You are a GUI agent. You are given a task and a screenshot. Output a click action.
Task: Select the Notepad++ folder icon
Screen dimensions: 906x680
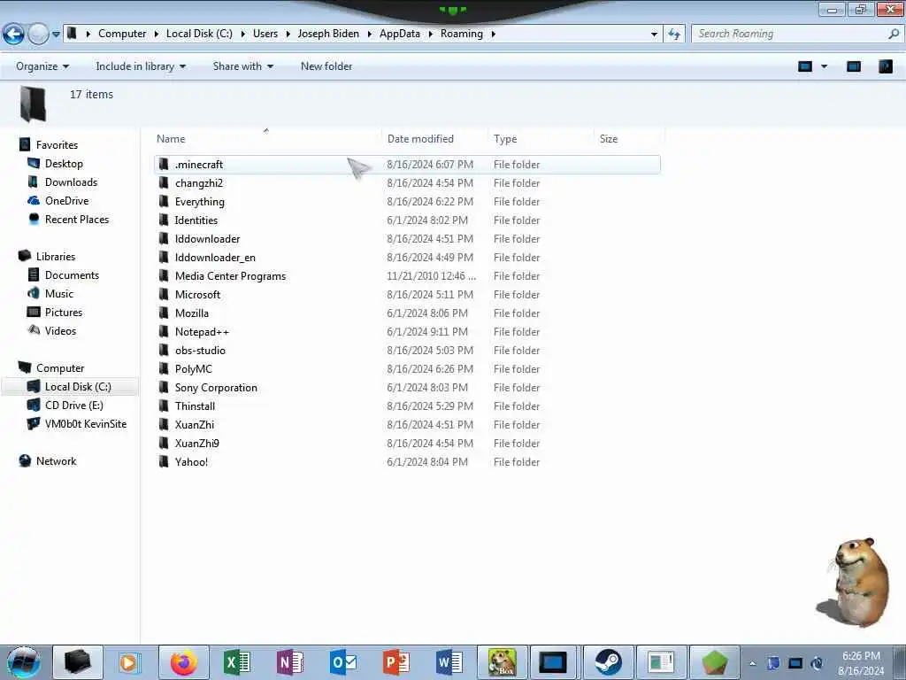164,331
